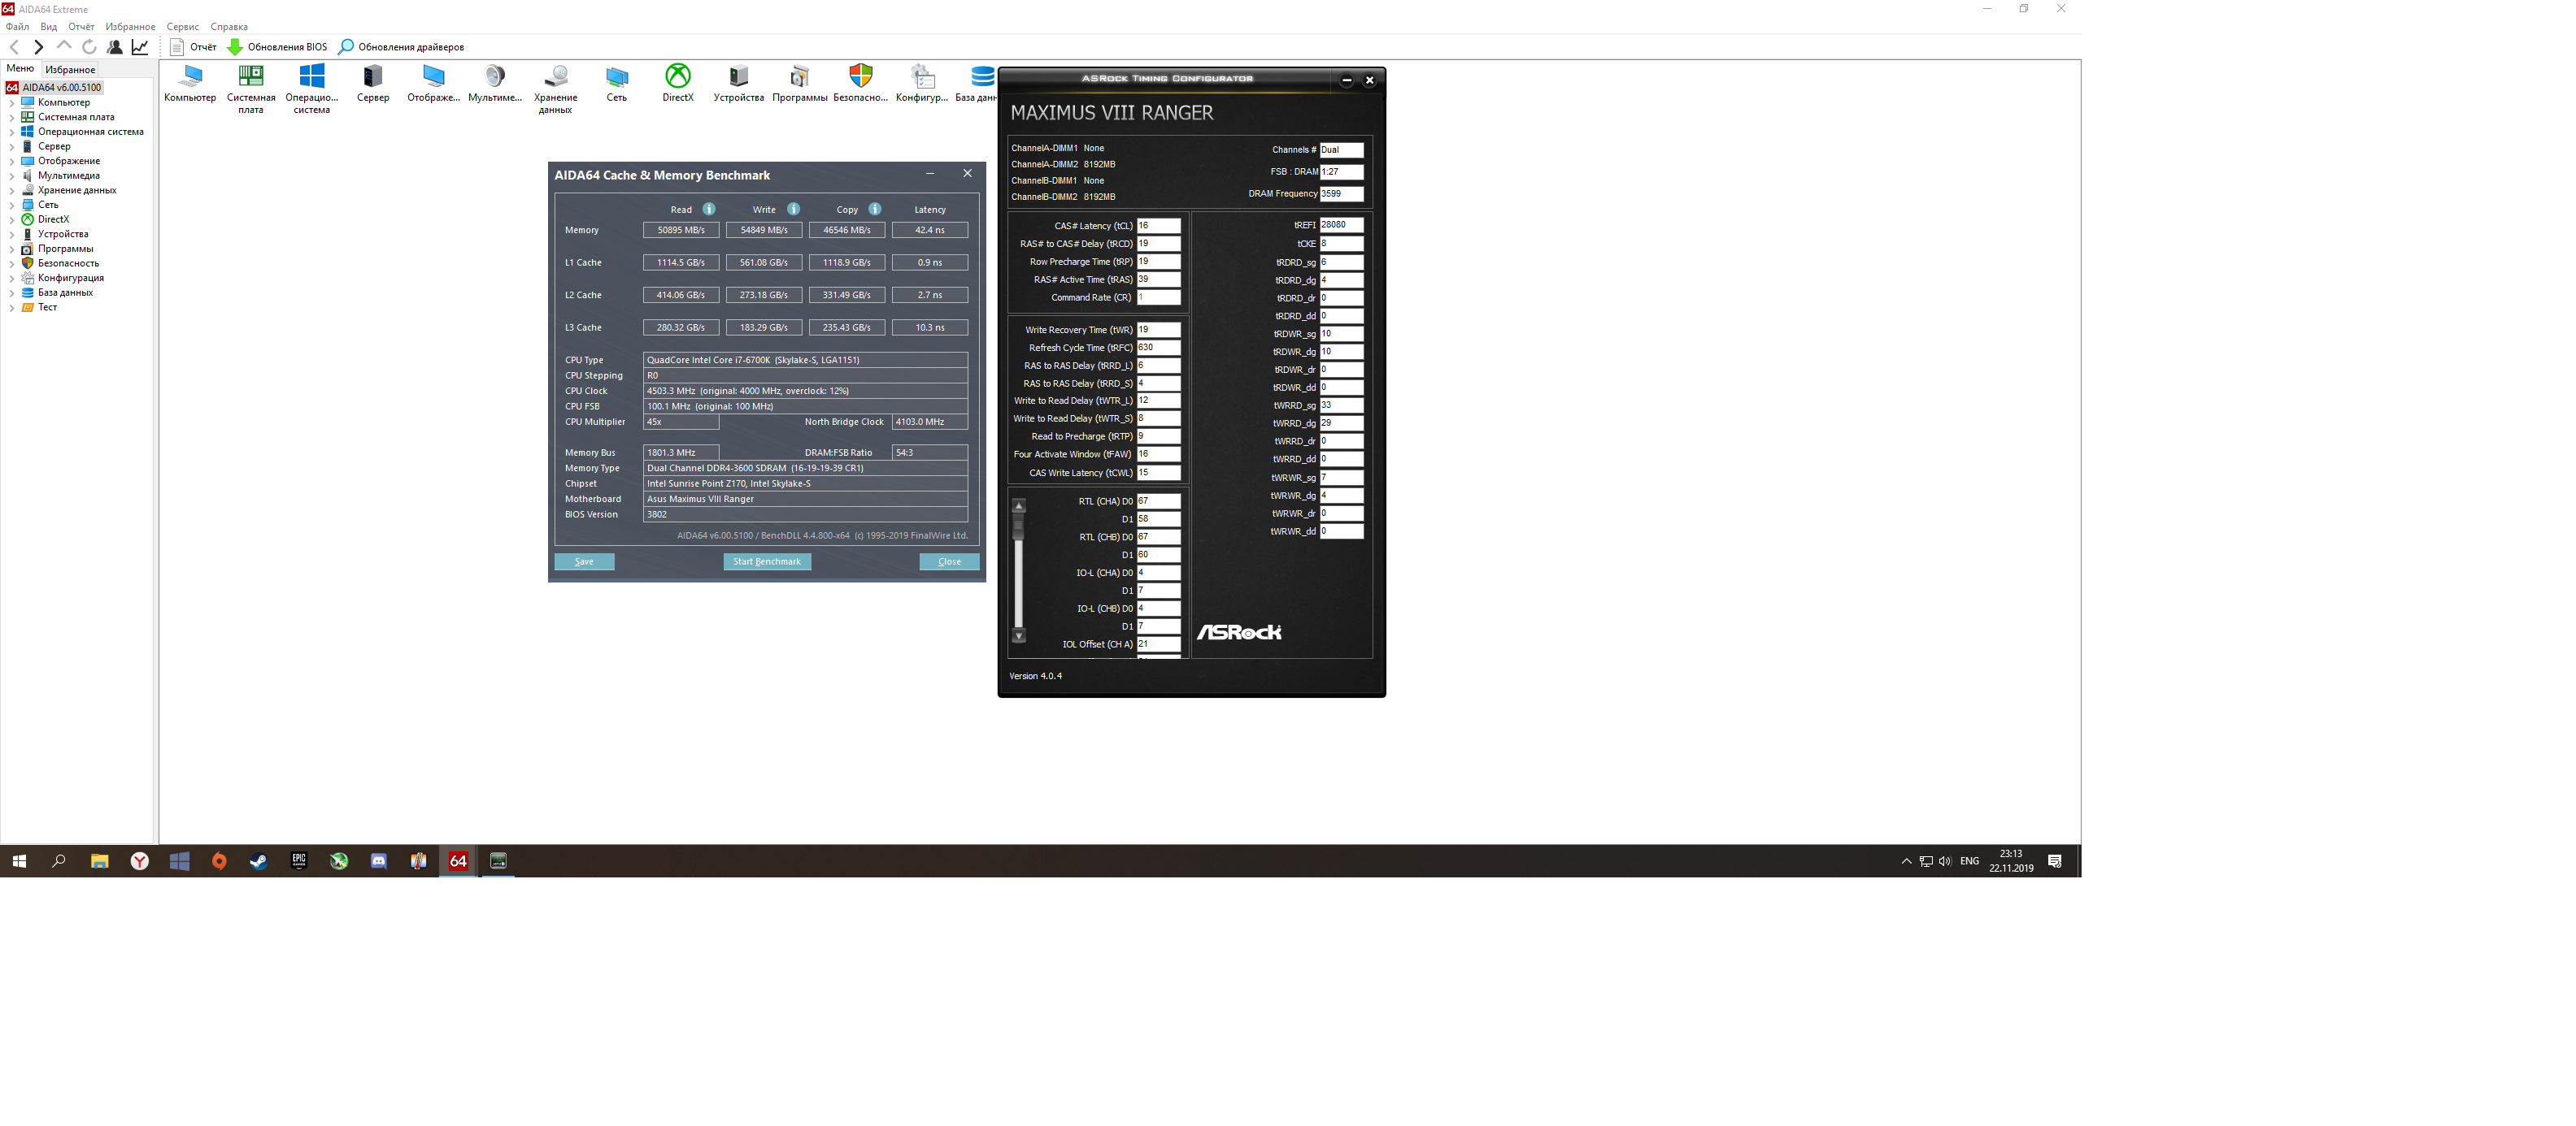Open the Сервис menu
Screen dimensions: 2576x1126
point(182,27)
